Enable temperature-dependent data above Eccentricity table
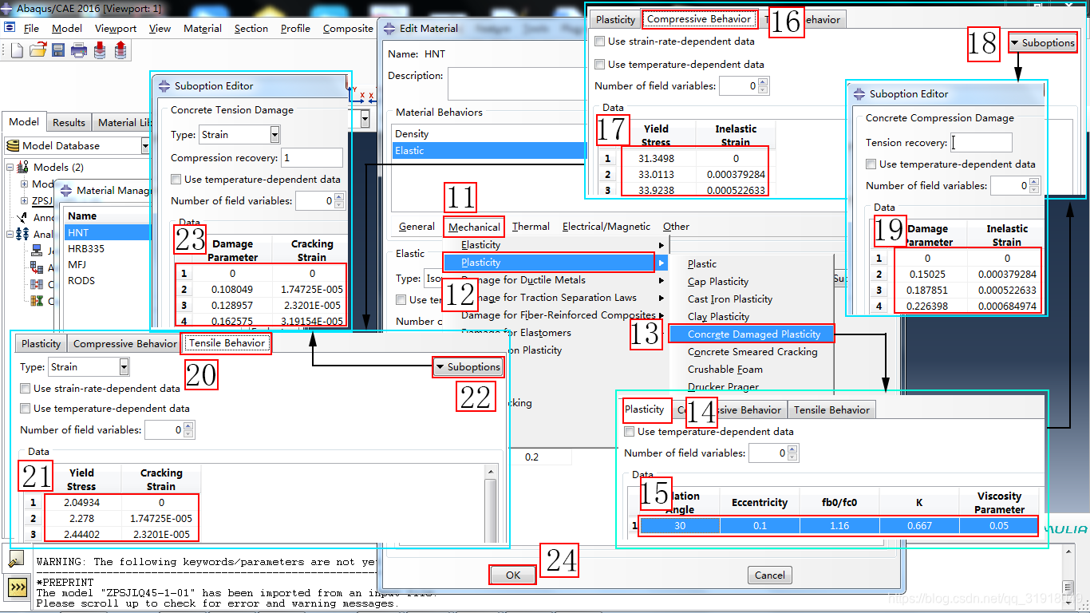1090x613 pixels. (630, 432)
